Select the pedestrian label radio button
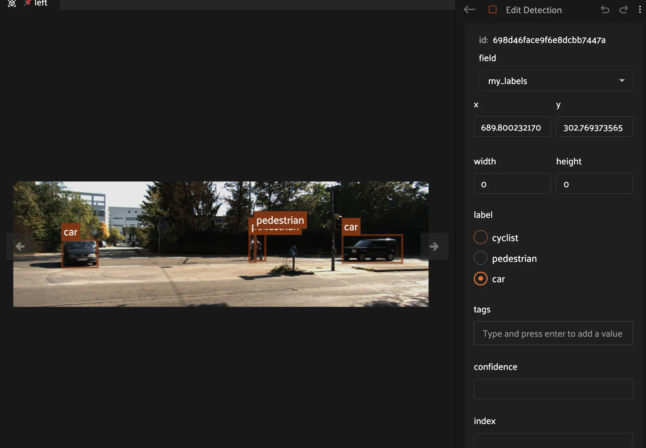 [x=480, y=258]
